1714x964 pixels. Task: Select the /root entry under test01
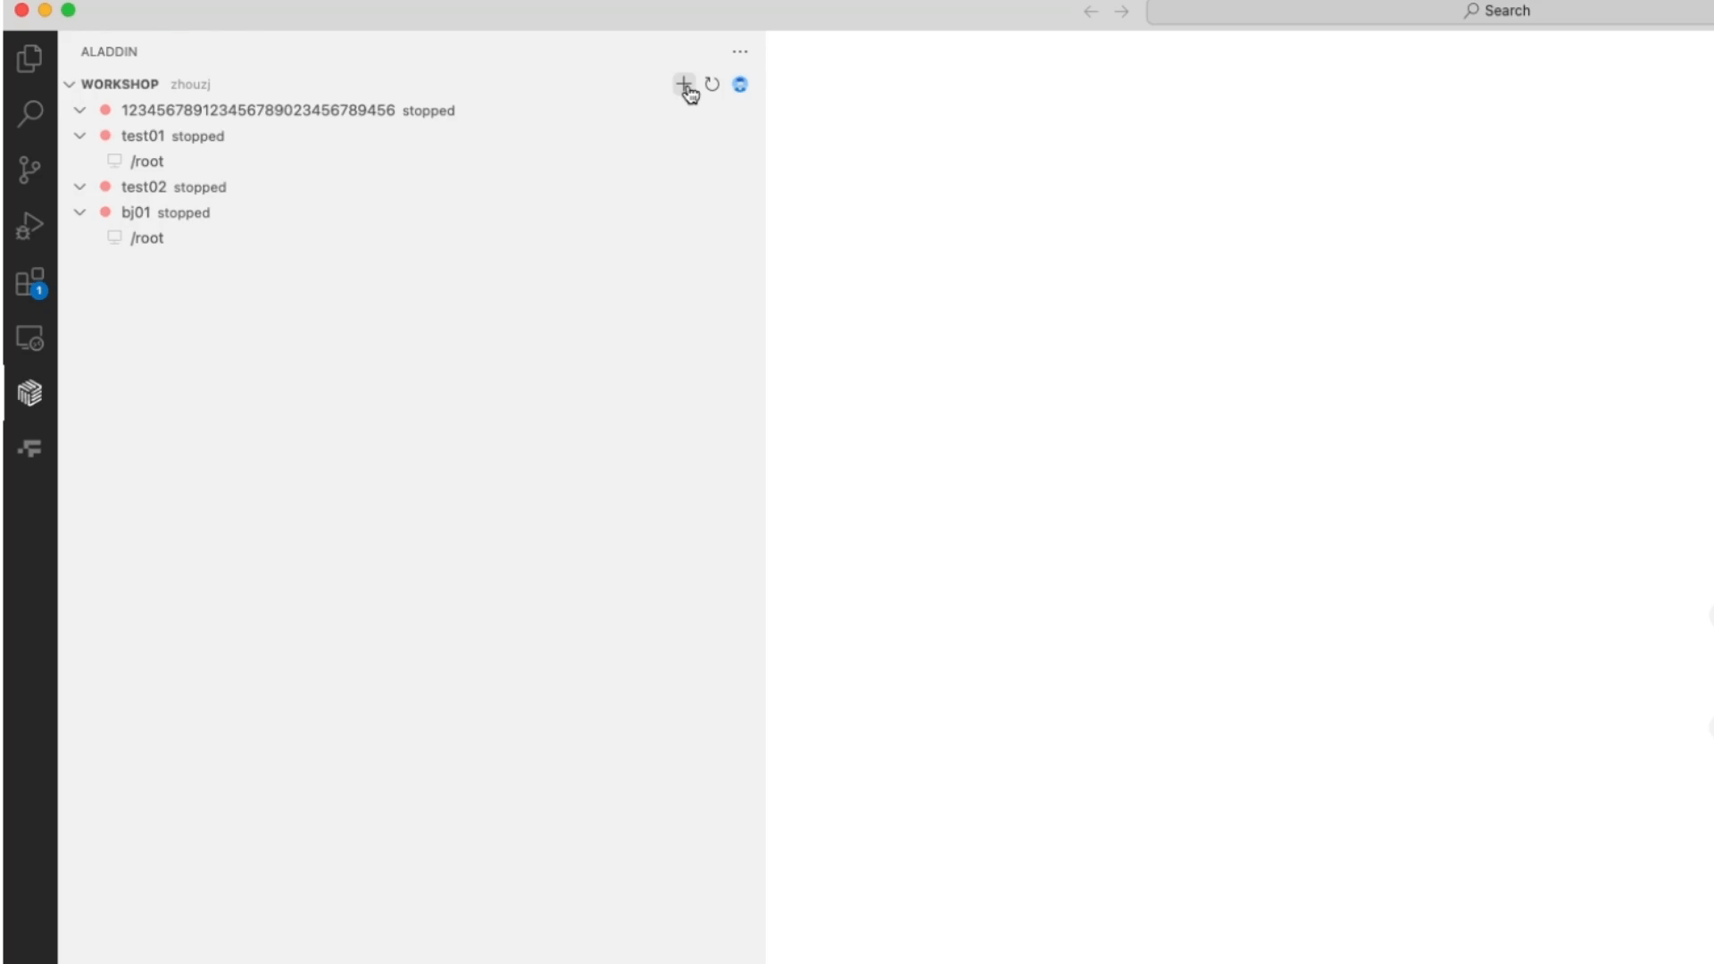tap(147, 162)
